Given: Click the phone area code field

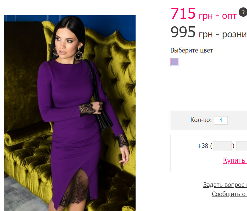Looking at the screenshot, I should (222, 146).
